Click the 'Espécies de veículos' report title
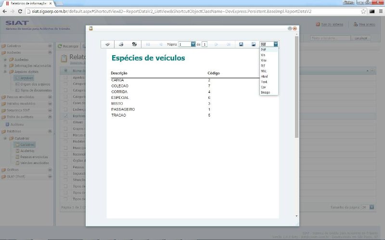 (148, 58)
